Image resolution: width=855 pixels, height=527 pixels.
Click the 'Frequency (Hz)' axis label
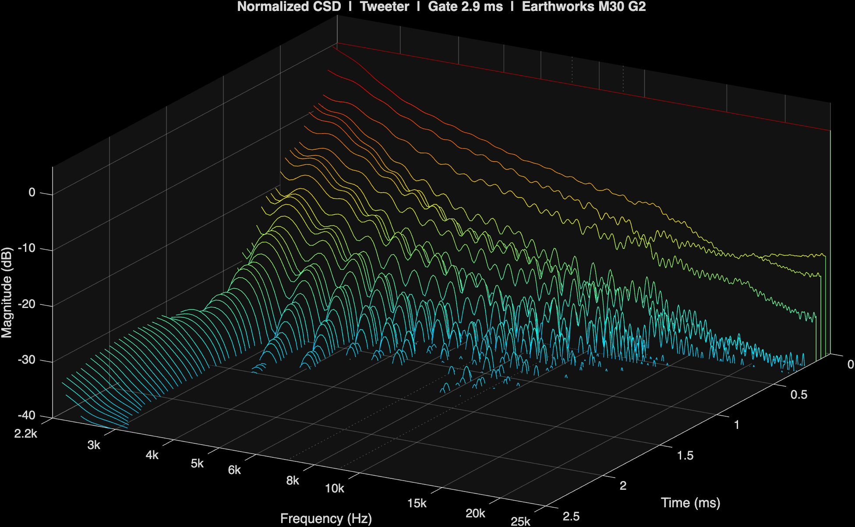coord(326,518)
